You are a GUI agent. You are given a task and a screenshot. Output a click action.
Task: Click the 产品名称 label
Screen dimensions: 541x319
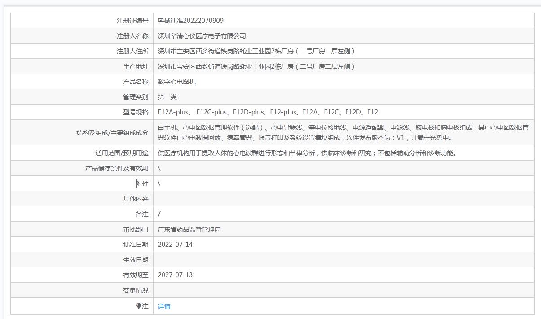(136, 82)
